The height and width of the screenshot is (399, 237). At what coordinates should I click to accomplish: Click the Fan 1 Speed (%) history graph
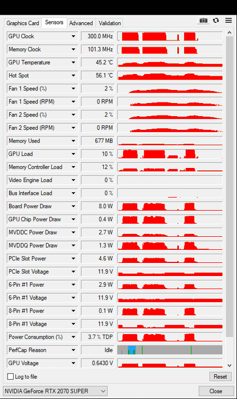pyautogui.click(x=170, y=89)
